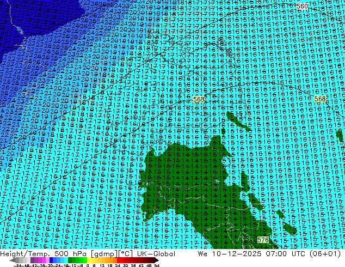This screenshot has width=345, height=267.
Task: Click the dark green legend swatch
Action: (70, 260)
